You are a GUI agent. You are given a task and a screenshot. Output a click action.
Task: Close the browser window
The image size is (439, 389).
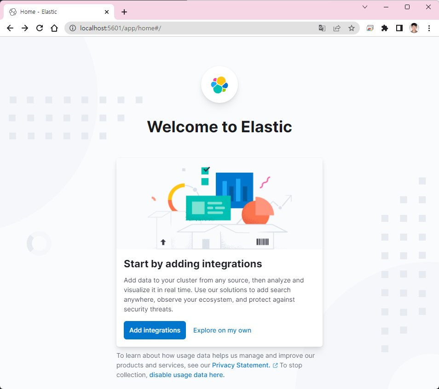pyautogui.click(x=428, y=7)
